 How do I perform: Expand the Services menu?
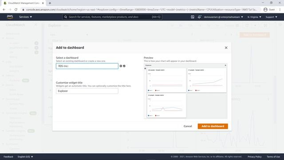pos(26,17)
